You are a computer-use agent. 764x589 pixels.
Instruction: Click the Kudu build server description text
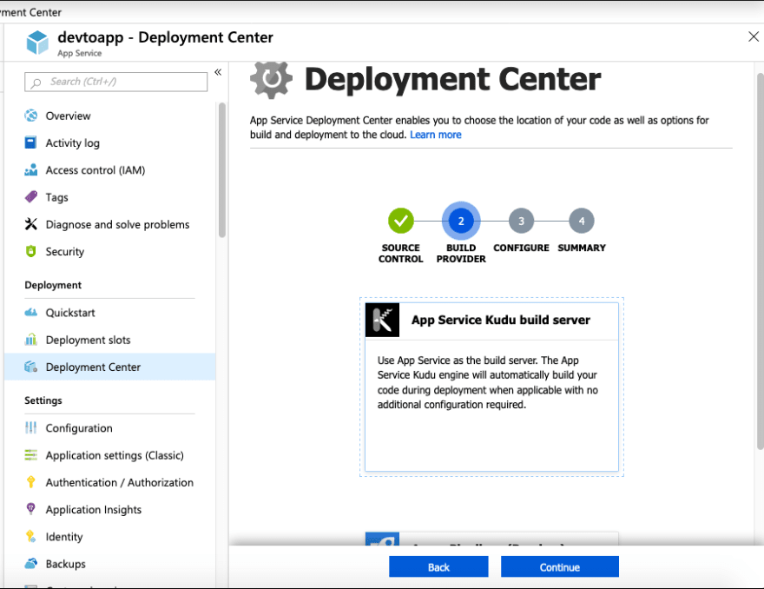(x=488, y=383)
